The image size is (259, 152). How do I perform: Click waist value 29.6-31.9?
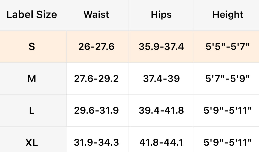coord(96,111)
